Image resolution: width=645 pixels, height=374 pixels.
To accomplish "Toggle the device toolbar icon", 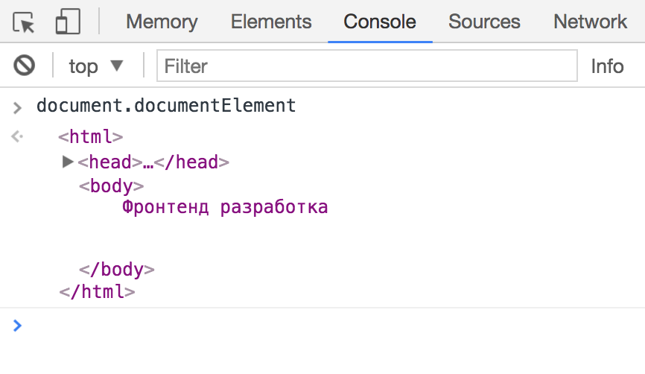I will [x=67, y=22].
